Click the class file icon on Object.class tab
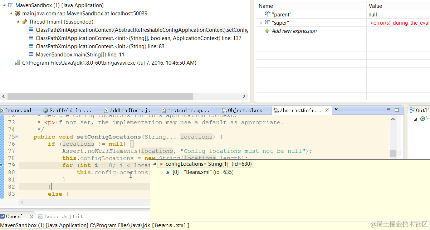Screen dimensions: 430x230 (x=224, y=110)
